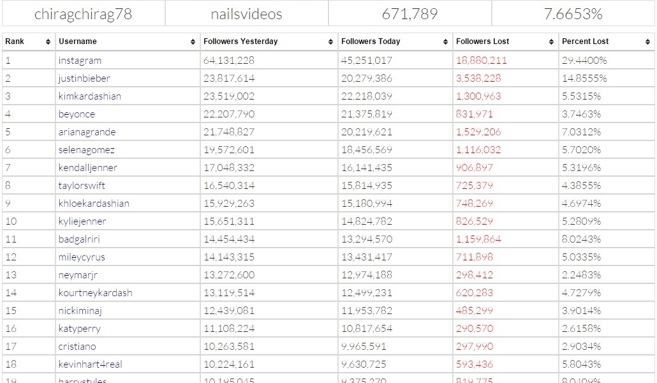Click the chiragchirag78 cell at top
657x383 pixels.
(83, 14)
